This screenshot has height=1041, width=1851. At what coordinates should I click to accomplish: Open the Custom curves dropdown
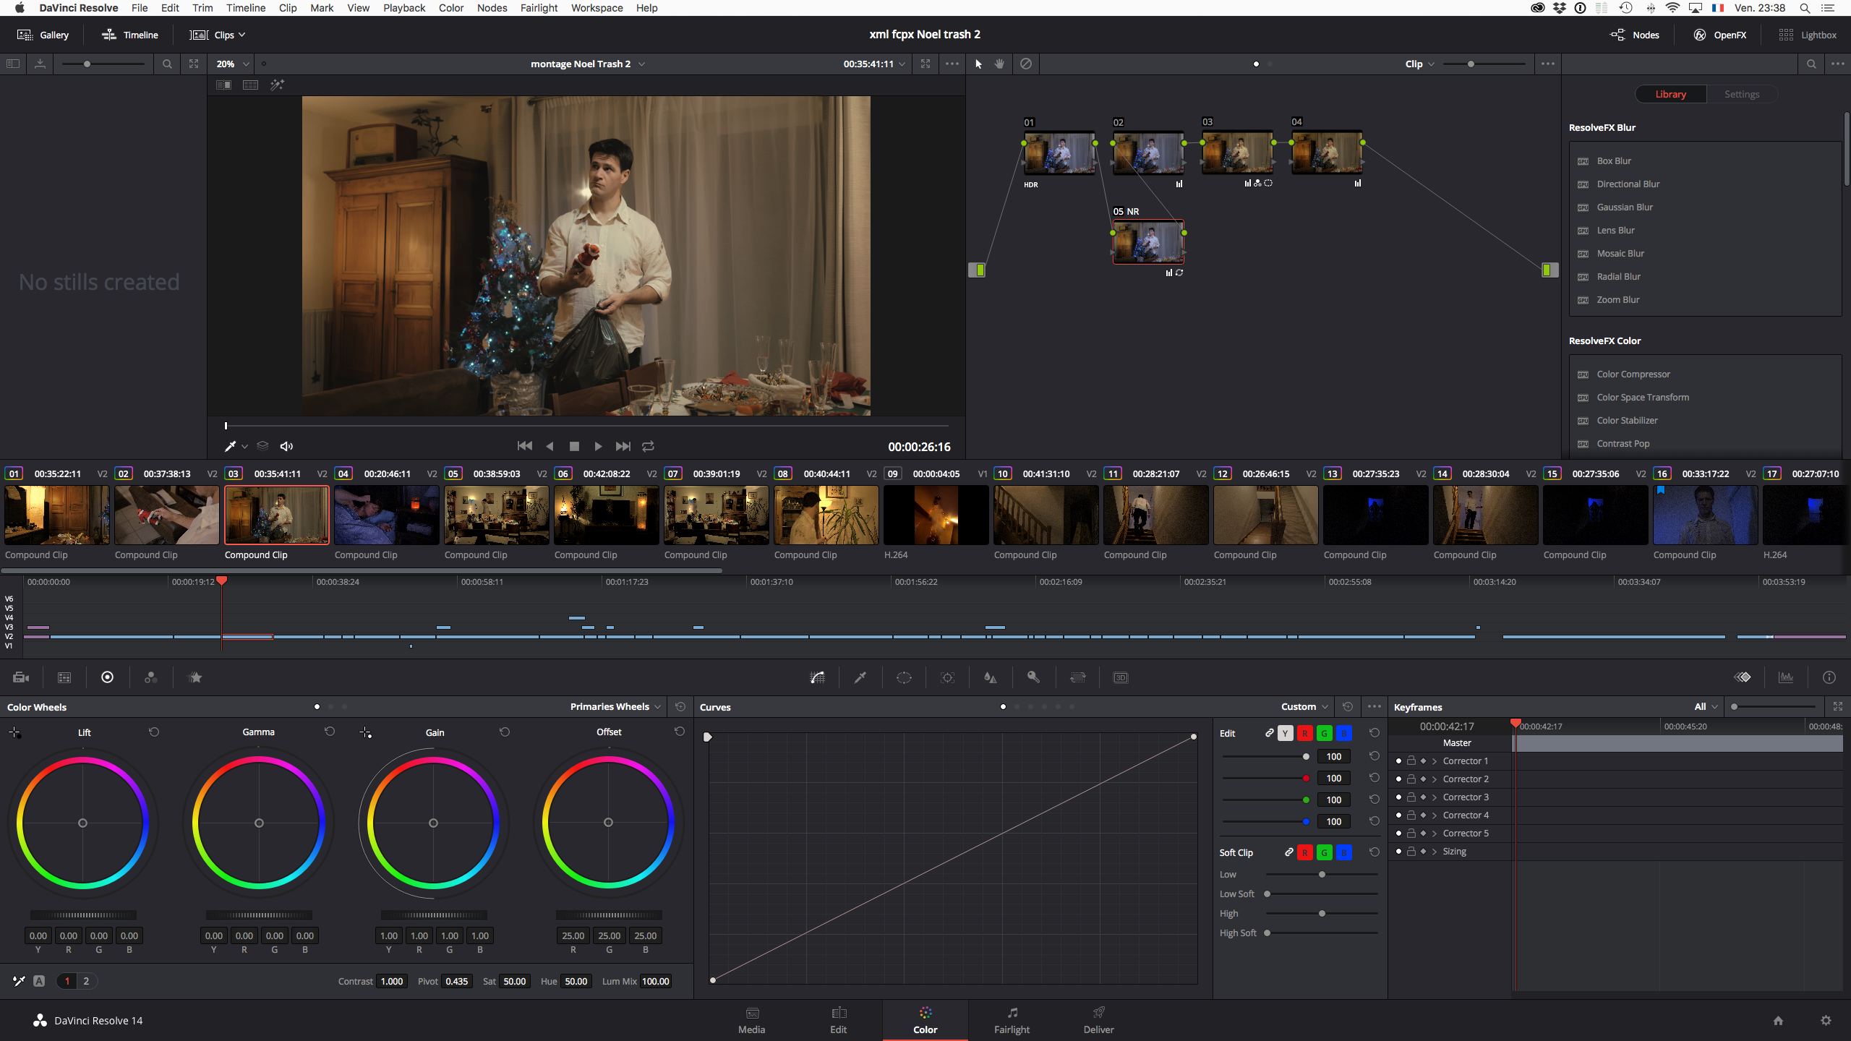[x=1304, y=706]
